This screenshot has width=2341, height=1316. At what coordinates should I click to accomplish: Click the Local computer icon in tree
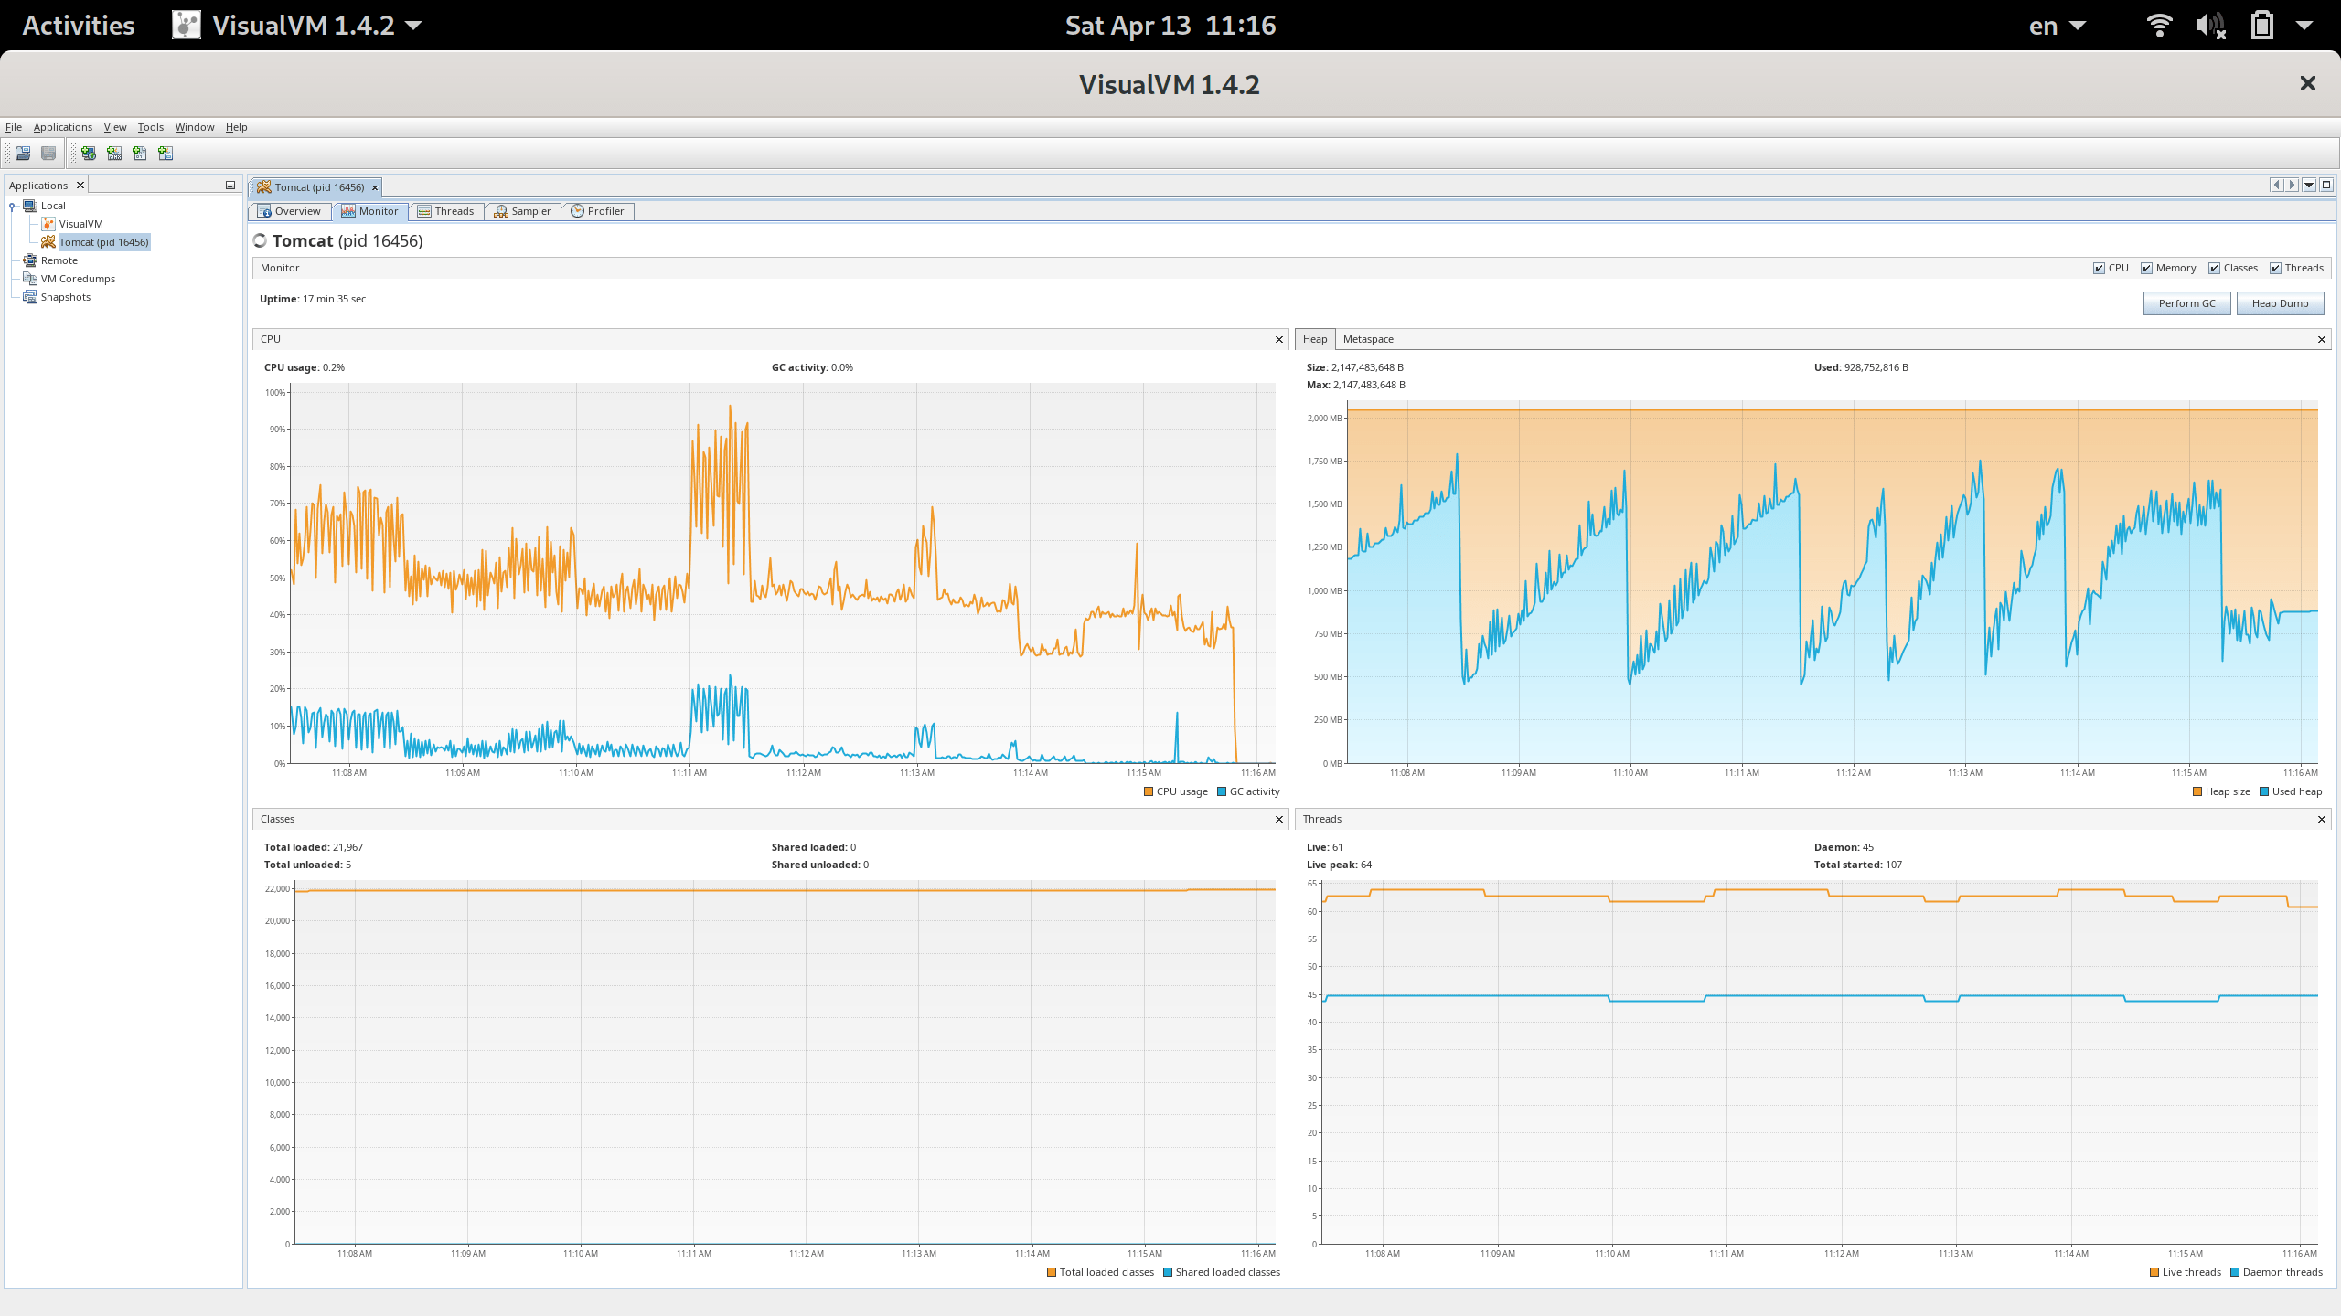(x=30, y=206)
